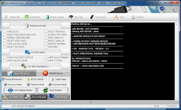Click the 17-08-2017 date in status bar
Screen dimensions: 181x110
172,106
